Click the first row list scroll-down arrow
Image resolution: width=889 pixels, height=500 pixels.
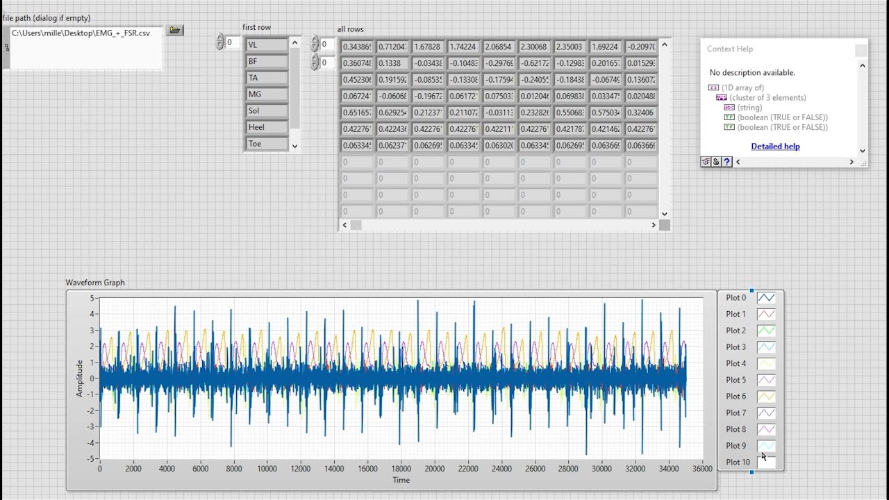click(294, 146)
